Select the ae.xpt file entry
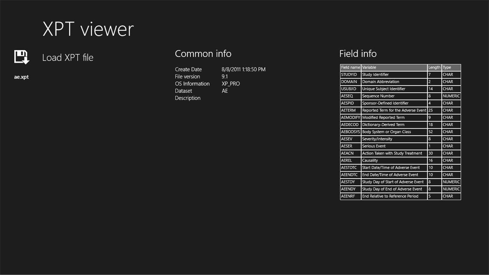 21,77
